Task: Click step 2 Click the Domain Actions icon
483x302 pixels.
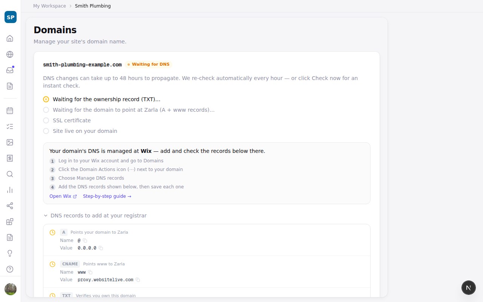Action: coord(121,169)
